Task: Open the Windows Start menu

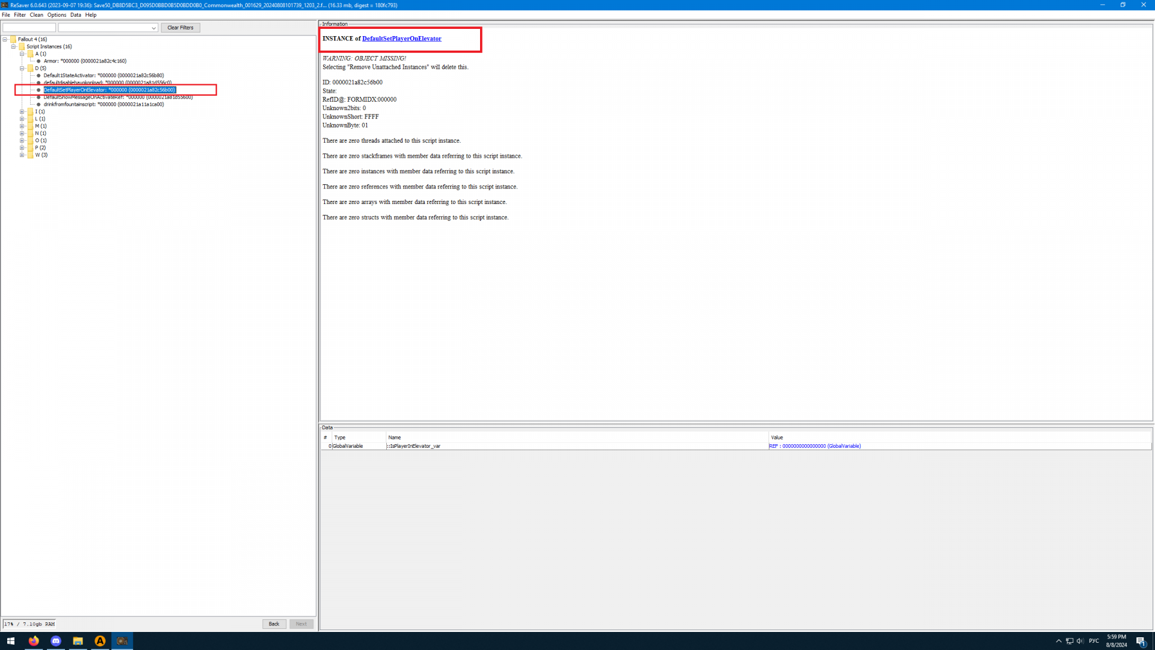Action: pyautogui.click(x=10, y=641)
